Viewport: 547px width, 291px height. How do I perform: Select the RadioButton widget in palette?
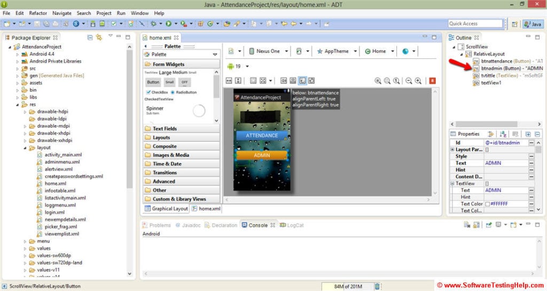point(184,92)
